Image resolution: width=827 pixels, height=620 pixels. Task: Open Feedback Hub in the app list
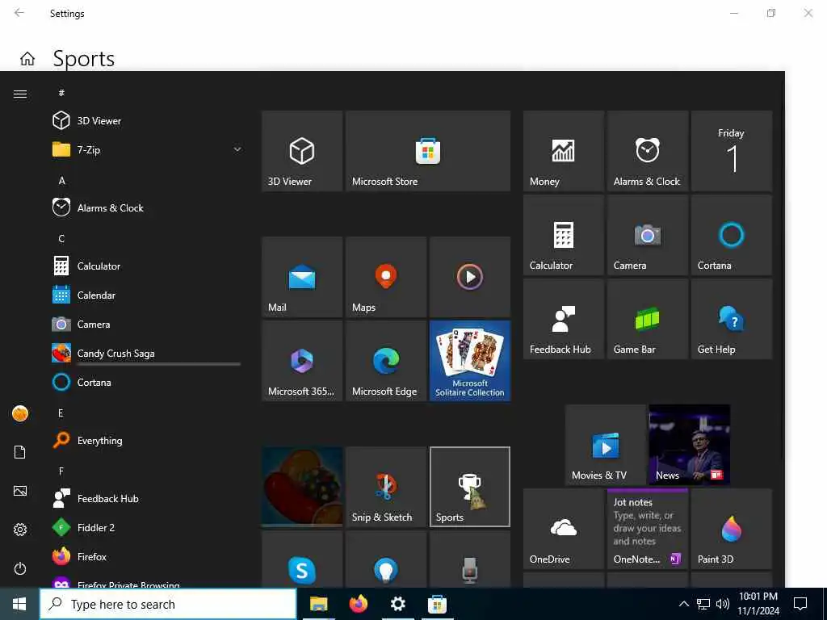tap(146, 498)
